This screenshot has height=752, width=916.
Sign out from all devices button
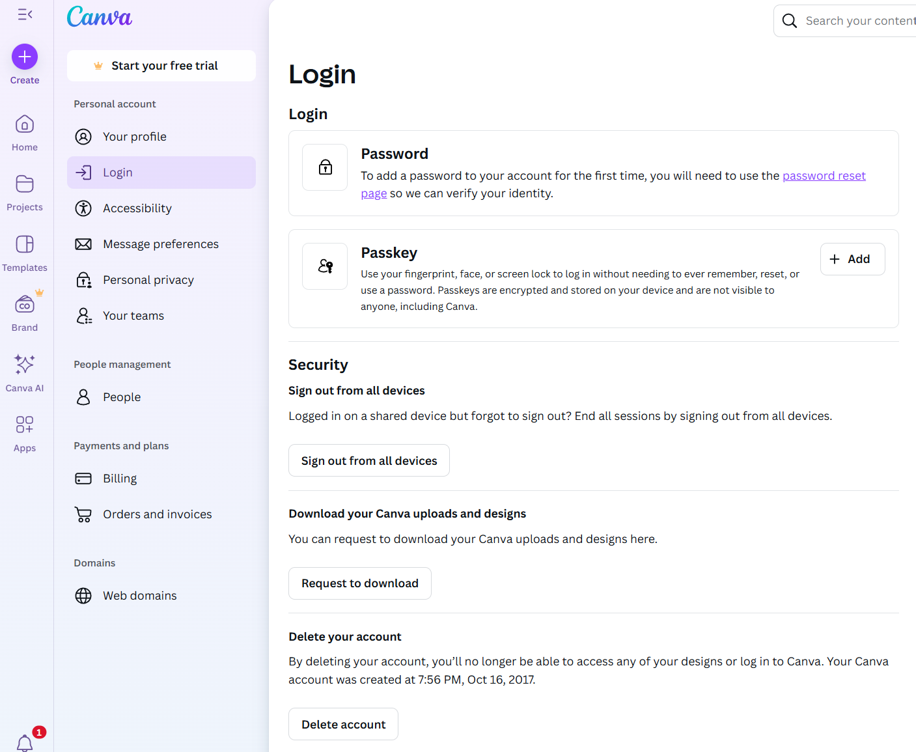point(369,460)
